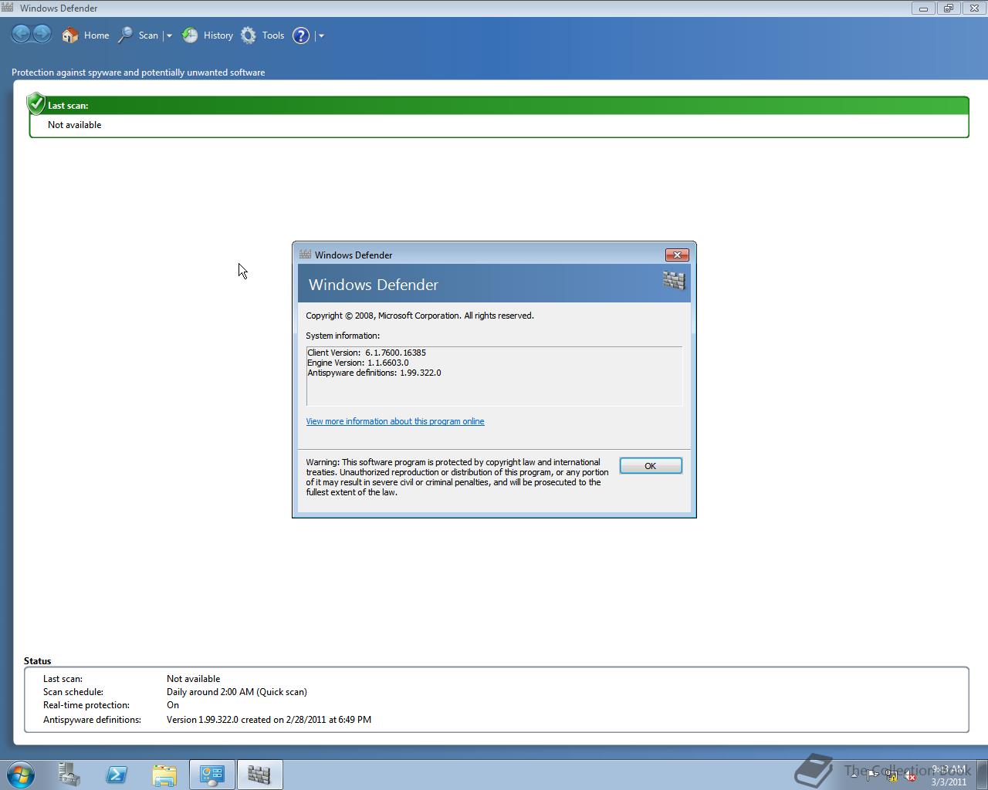This screenshot has width=988, height=790.
Task: Click the Show desktop strip at taskbar end
Action: [982, 775]
